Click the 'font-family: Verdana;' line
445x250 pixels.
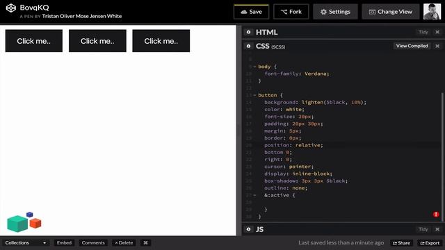coord(297,74)
